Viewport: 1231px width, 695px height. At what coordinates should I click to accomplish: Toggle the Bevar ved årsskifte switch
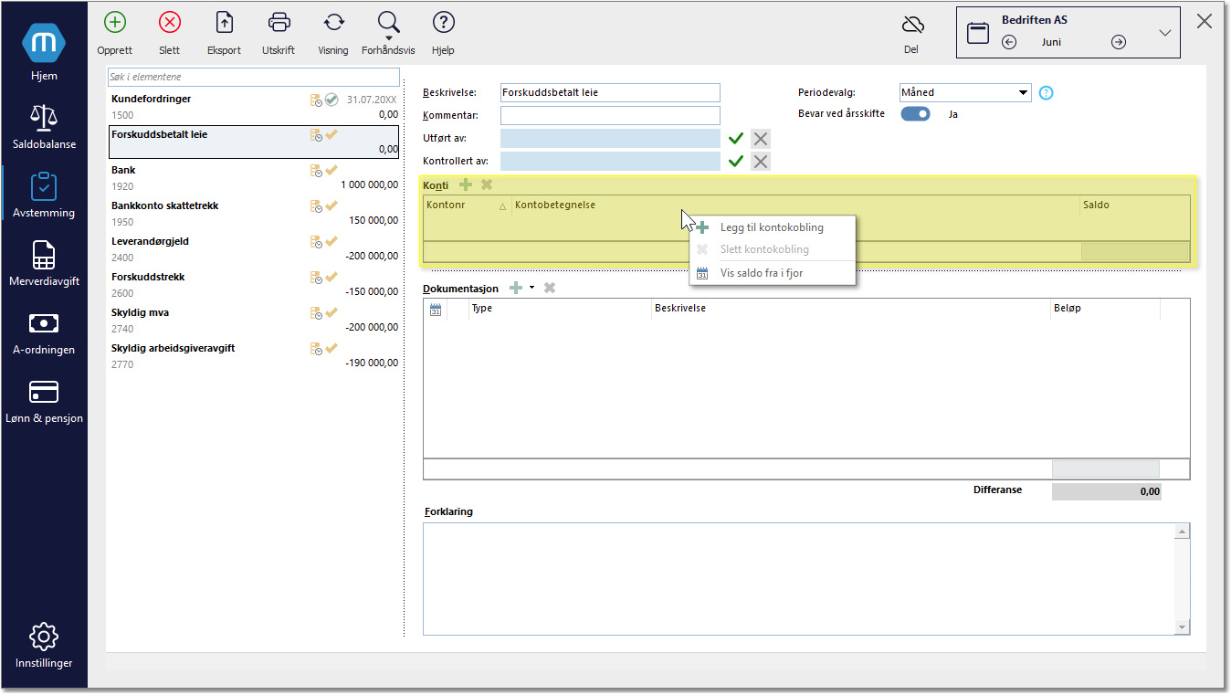(x=915, y=114)
